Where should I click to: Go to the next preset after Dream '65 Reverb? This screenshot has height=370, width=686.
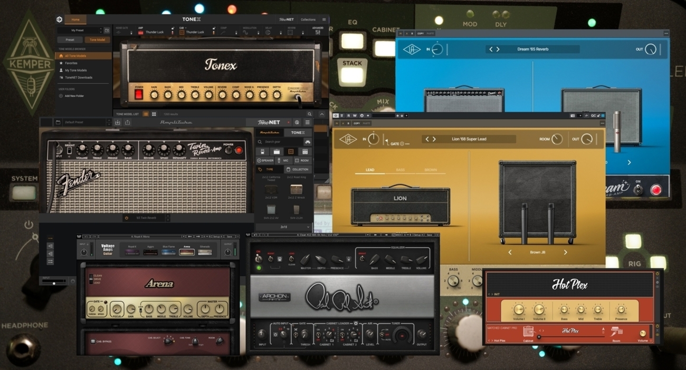tap(498, 49)
